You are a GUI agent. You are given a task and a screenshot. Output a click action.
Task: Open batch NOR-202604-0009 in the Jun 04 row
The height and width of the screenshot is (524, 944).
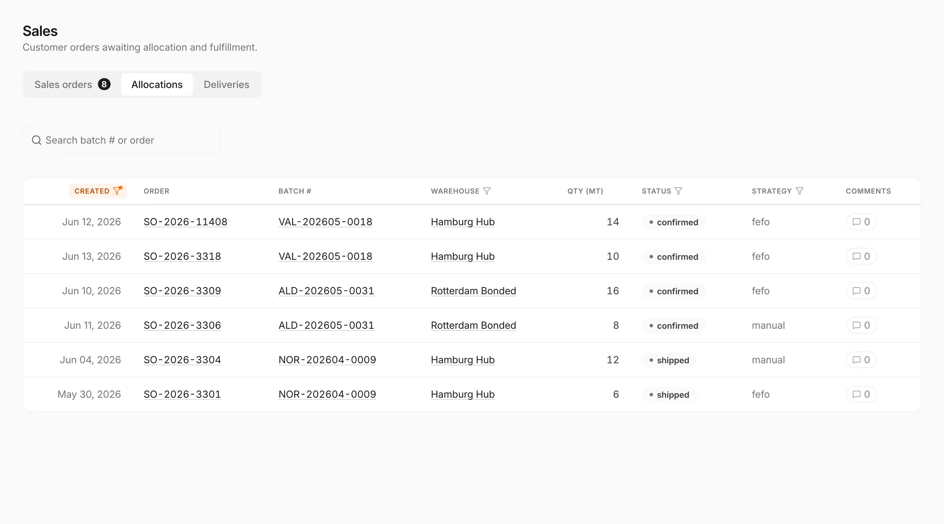327,360
